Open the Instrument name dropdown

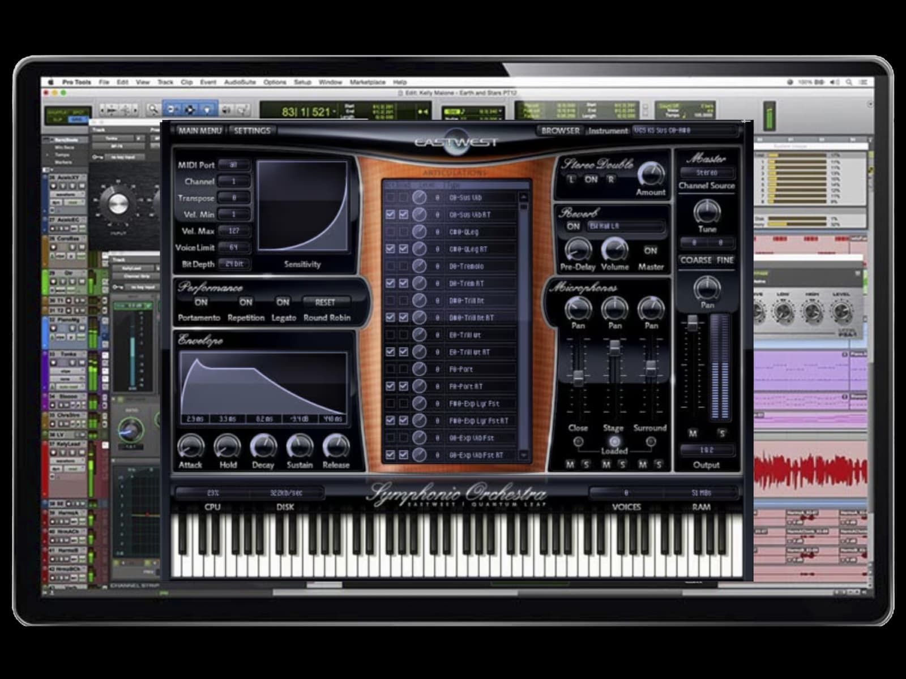[x=685, y=131]
